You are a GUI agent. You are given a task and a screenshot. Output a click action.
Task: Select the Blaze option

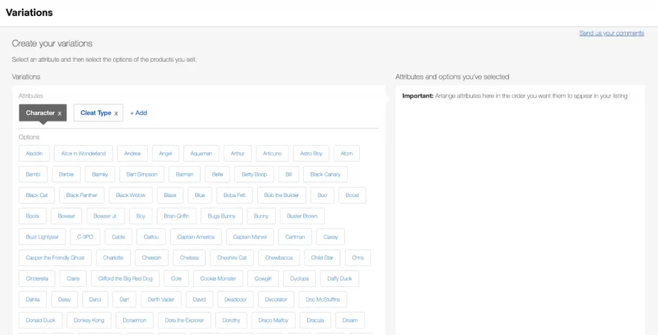[170, 195]
